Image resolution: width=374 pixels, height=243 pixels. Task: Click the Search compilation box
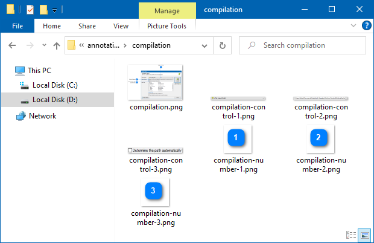pyautogui.click(x=302, y=45)
